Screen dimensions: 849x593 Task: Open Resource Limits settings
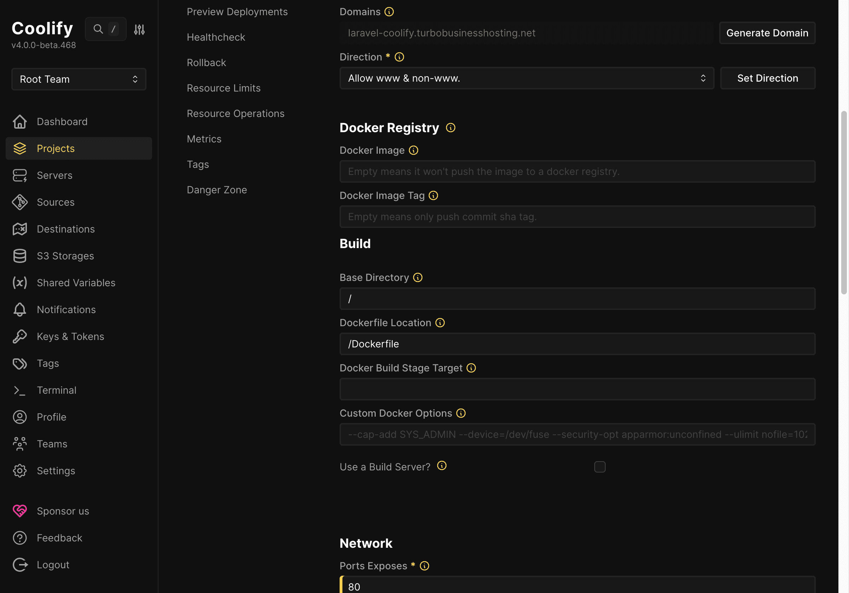pyautogui.click(x=223, y=88)
